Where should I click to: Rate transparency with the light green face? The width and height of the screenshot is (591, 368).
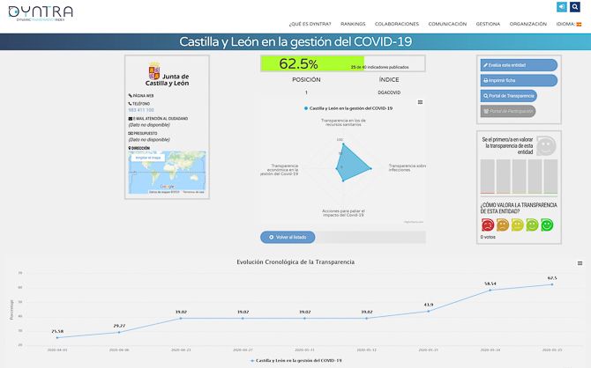click(532, 224)
